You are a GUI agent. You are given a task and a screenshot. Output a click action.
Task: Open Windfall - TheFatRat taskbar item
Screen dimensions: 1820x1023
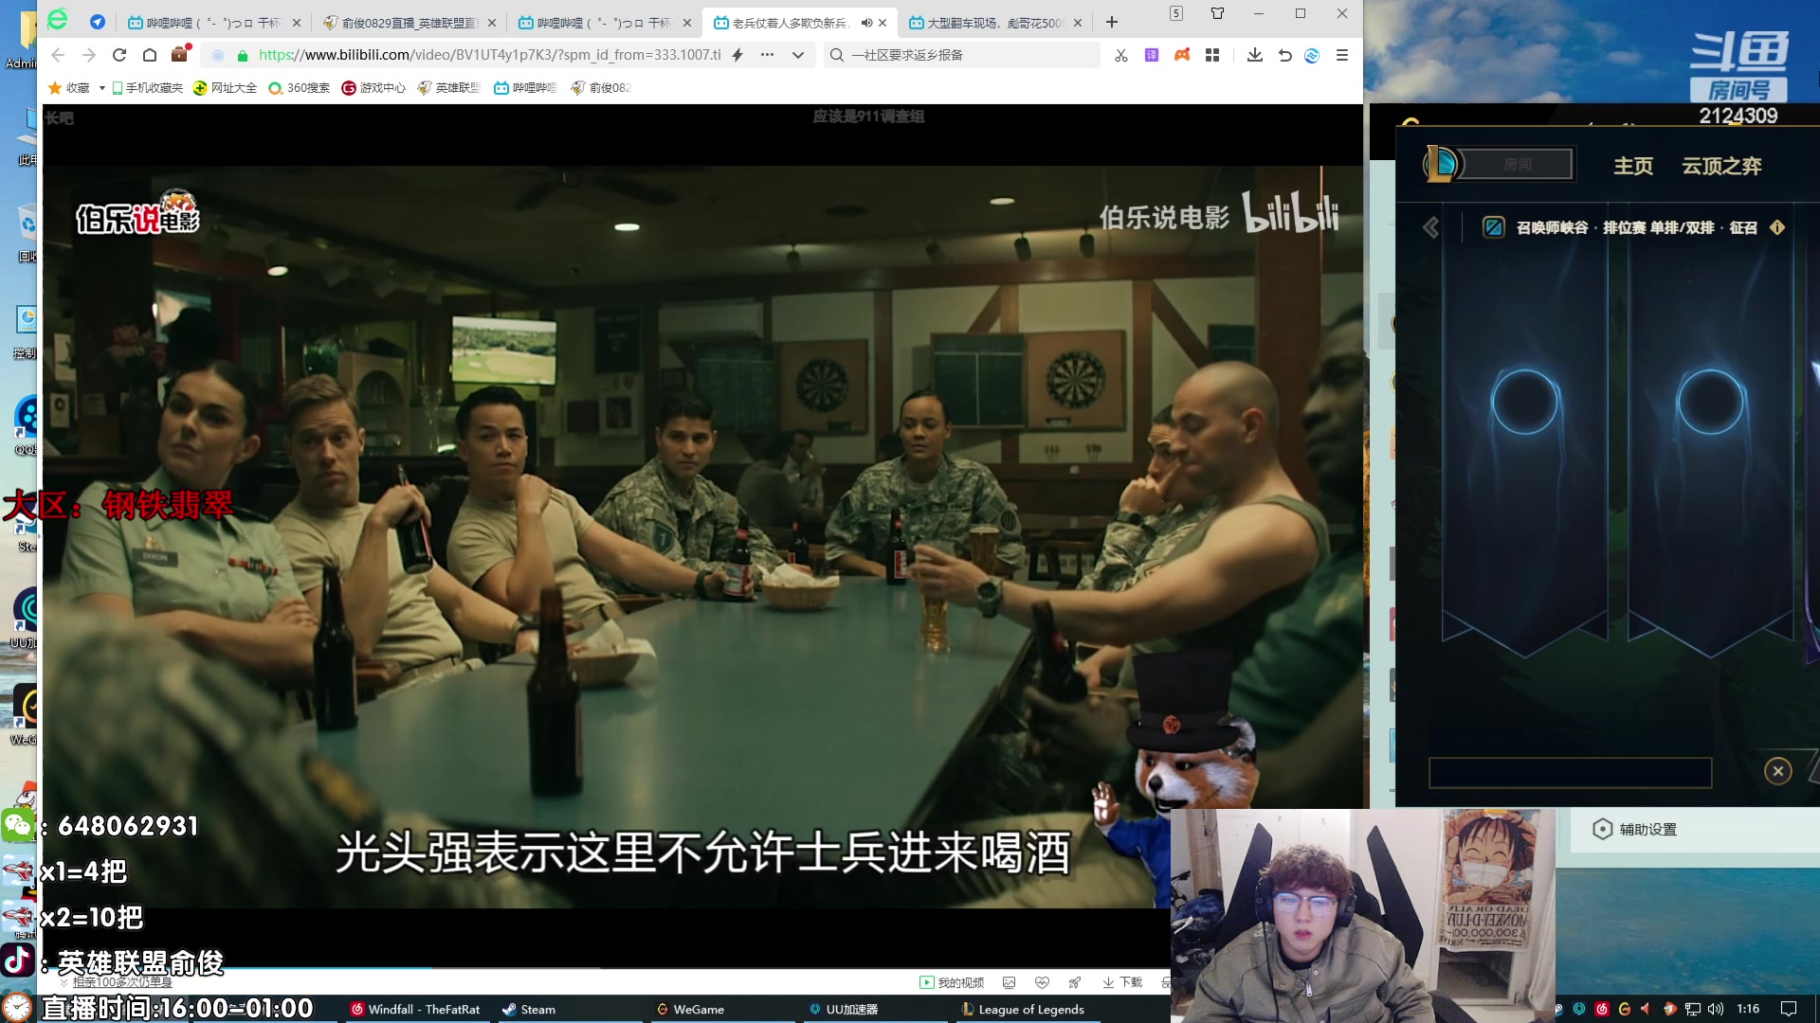point(415,1009)
